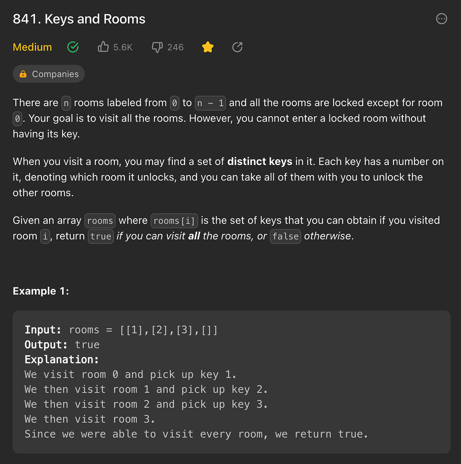Image resolution: width=461 pixels, height=464 pixels.
Task: Select the Medium difficulty label
Action: coord(32,47)
